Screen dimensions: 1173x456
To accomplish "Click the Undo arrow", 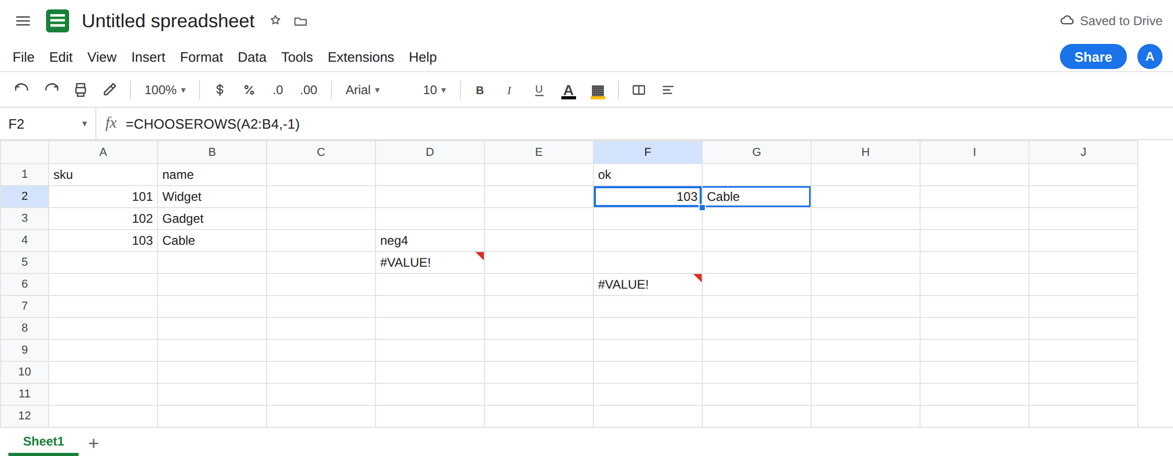I will click(x=21, y=90).
